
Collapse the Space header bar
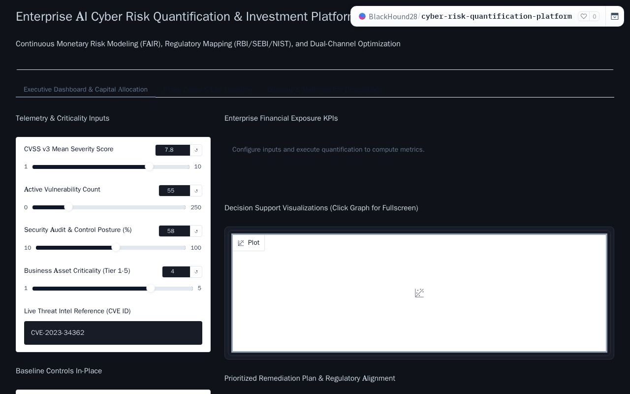click(615, 16)
